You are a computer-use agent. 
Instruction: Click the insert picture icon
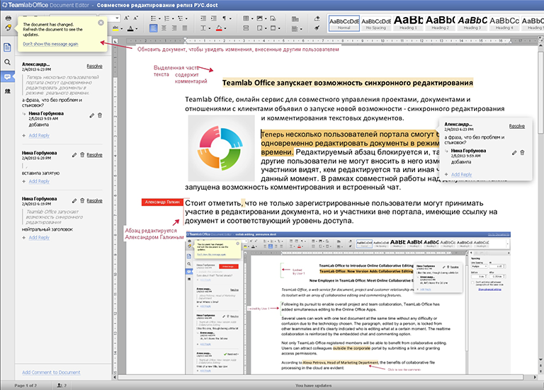(259, 18)
